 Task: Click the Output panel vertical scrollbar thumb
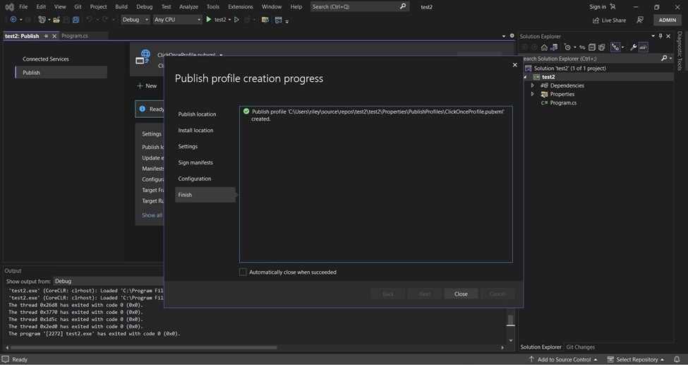click(x=510, y=320)
